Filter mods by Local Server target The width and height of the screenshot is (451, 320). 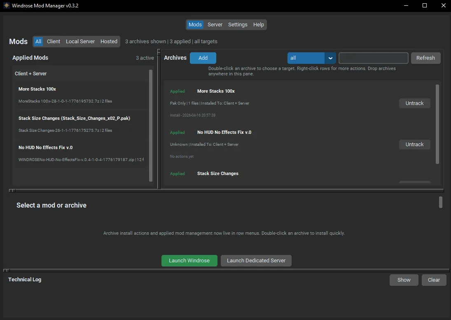[80, 42]
